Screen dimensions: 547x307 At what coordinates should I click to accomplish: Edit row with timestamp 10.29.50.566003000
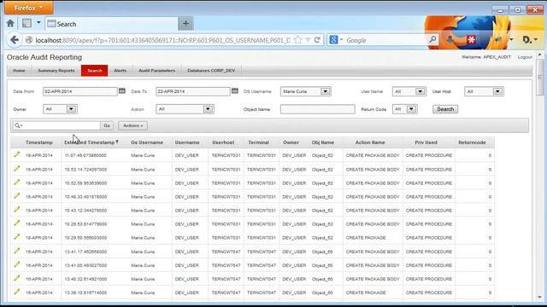[16, 237]
